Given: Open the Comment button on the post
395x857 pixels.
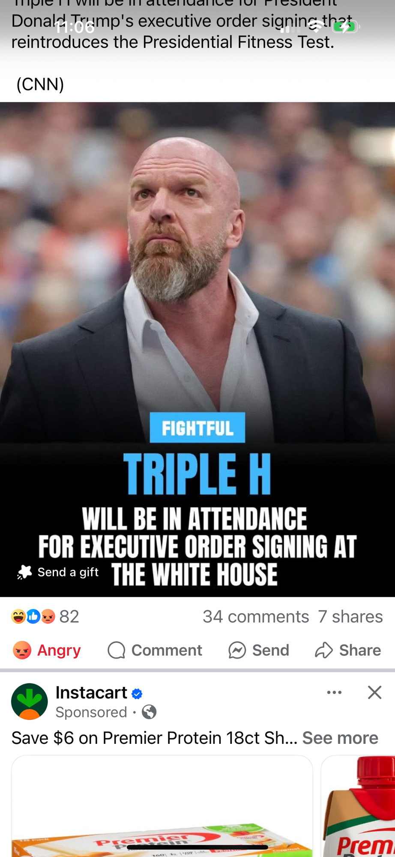Looking at the screenshot, I should 155,650.
